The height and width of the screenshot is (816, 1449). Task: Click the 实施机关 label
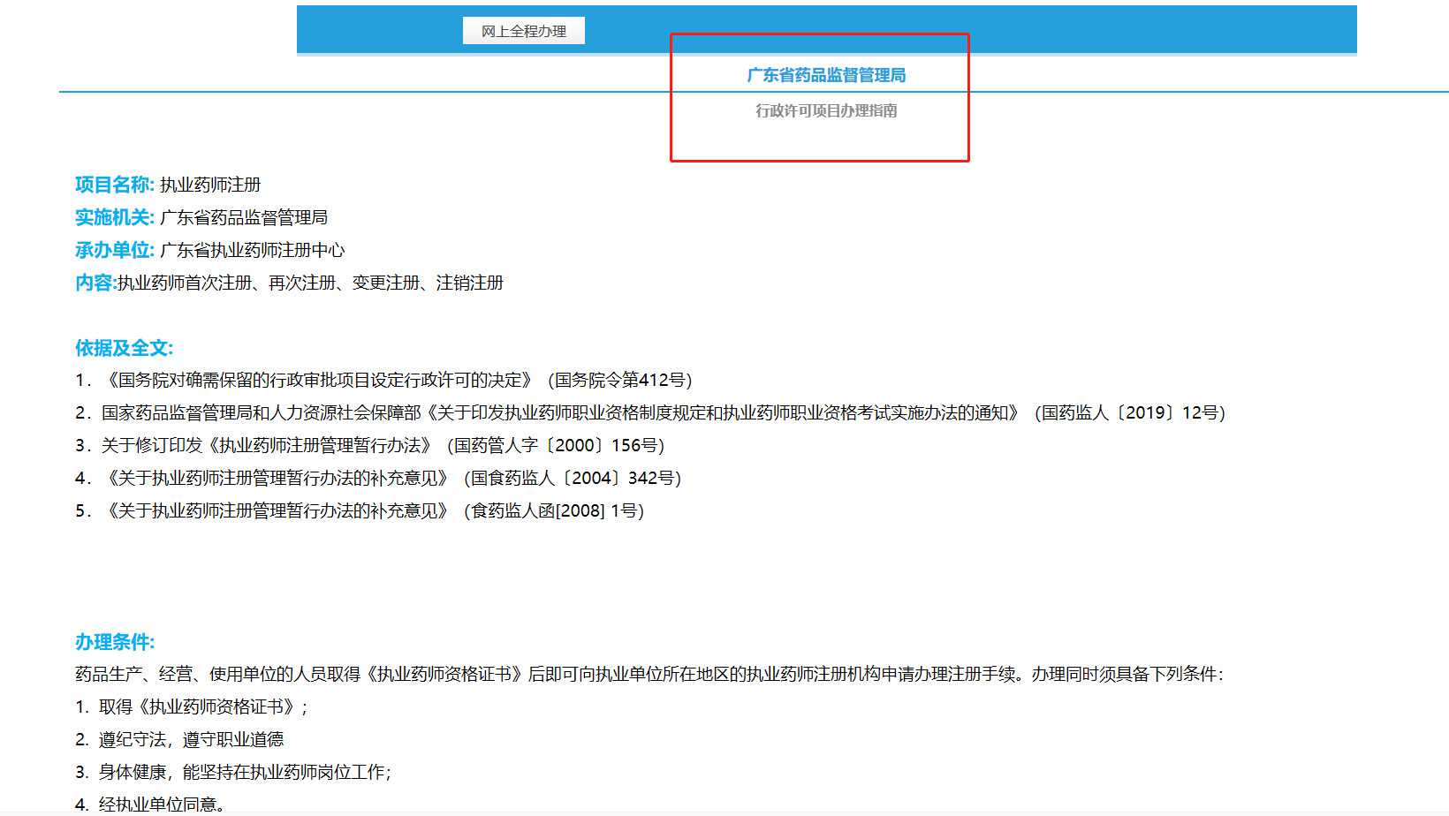click(x=114, y=217)
